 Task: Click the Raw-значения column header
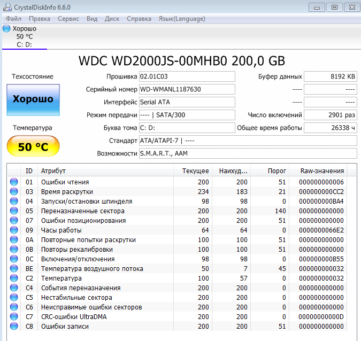318,171
